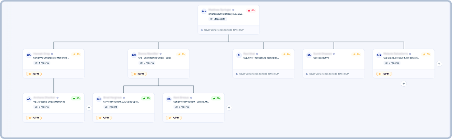452x139 pixels.
Task: Click the AD avatar initials
Action: tap(29, 99)
